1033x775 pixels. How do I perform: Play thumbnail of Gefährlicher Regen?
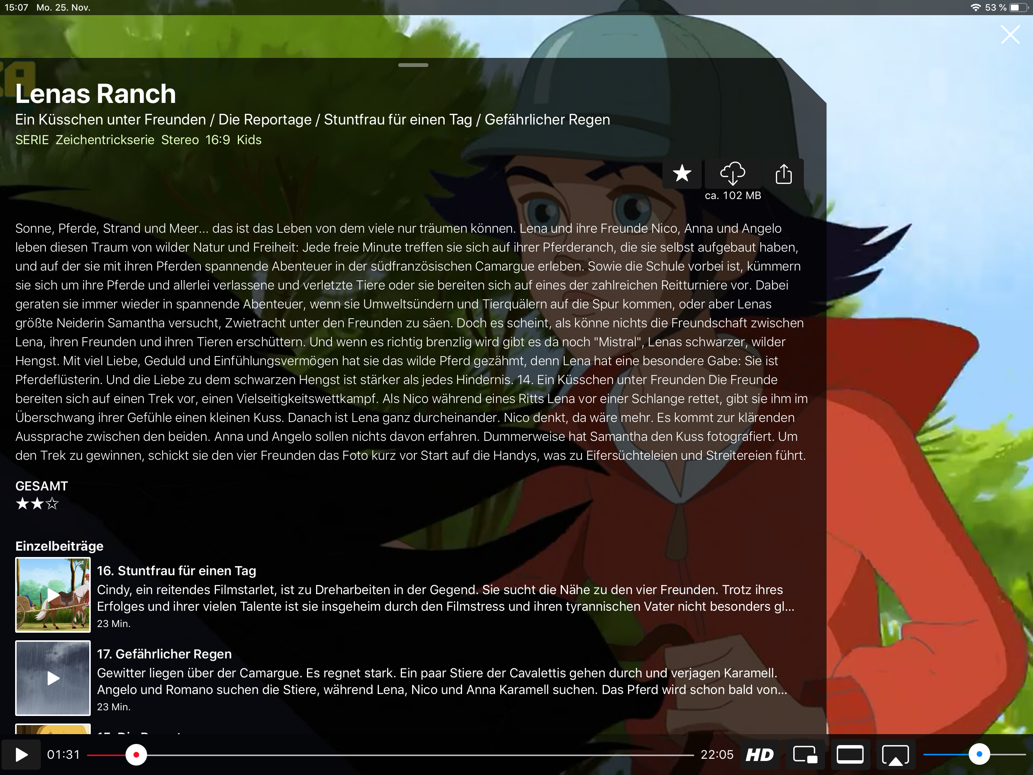pyautogui.click(x=53, y=678)
